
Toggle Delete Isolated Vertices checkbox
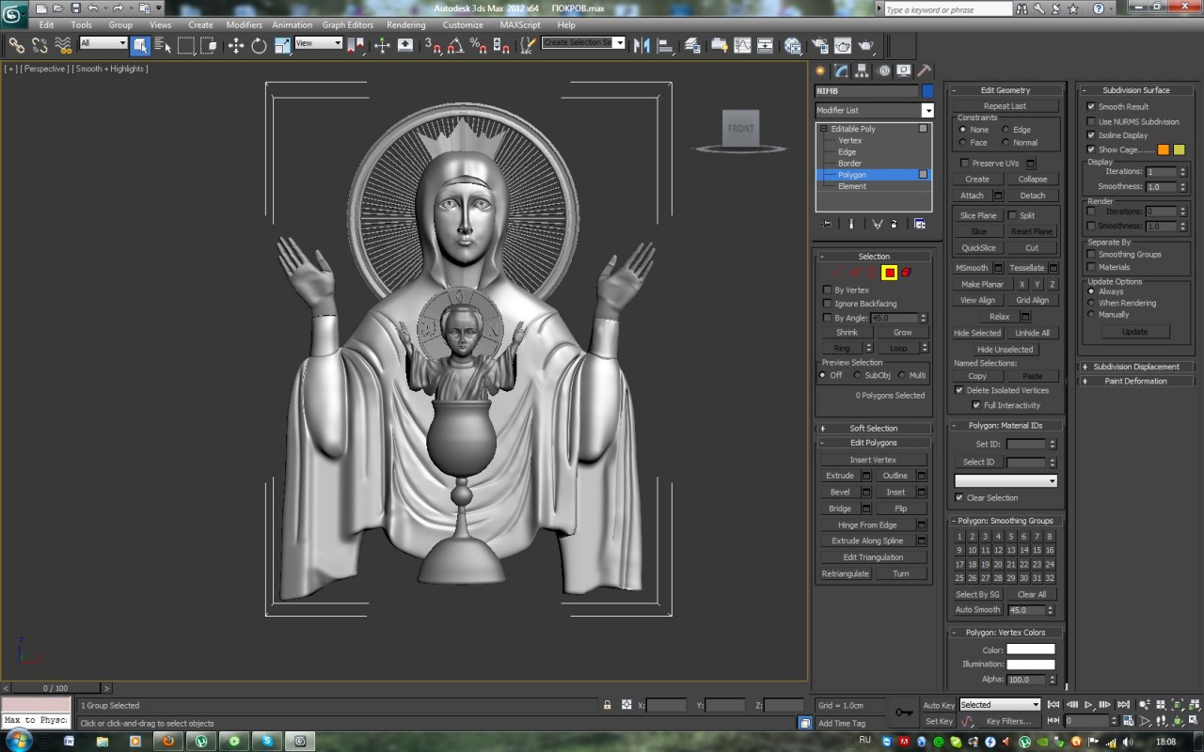pyautogui.click(x=959, y=390)
